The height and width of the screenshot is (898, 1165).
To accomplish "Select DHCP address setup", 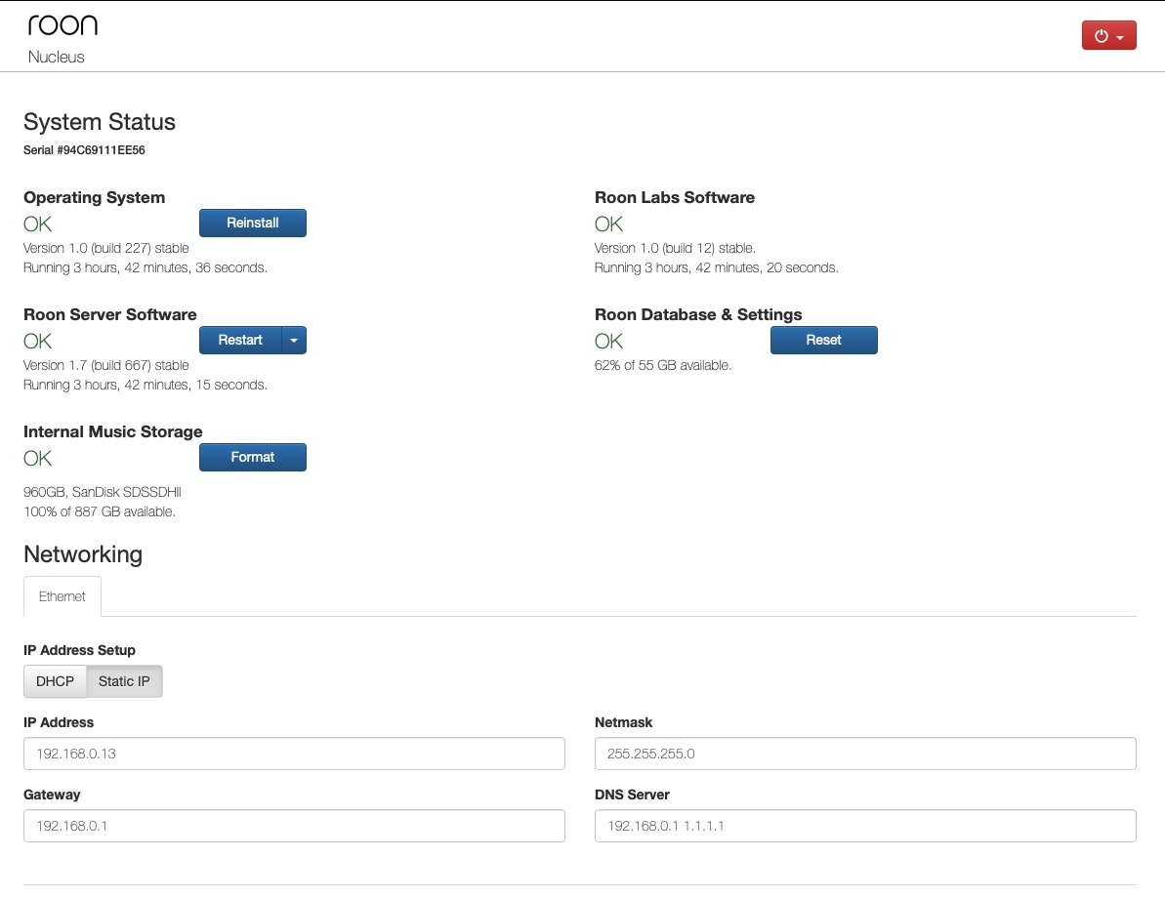I will coord(55,681).
